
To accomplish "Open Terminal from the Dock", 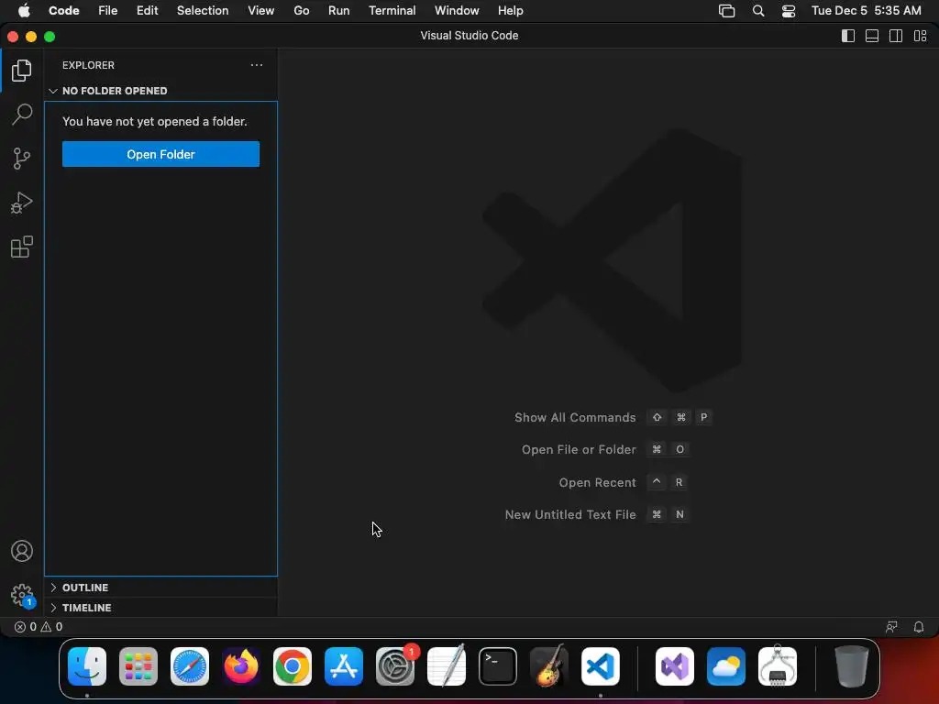I will coord(498,666).
